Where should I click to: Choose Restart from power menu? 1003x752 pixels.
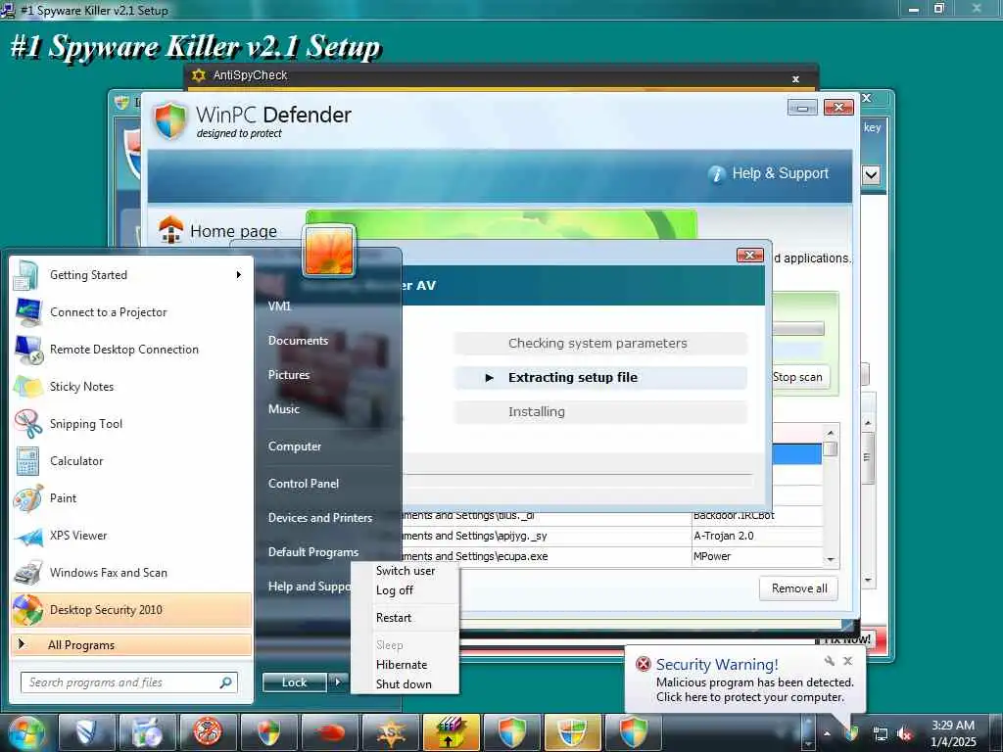(406, 618)
